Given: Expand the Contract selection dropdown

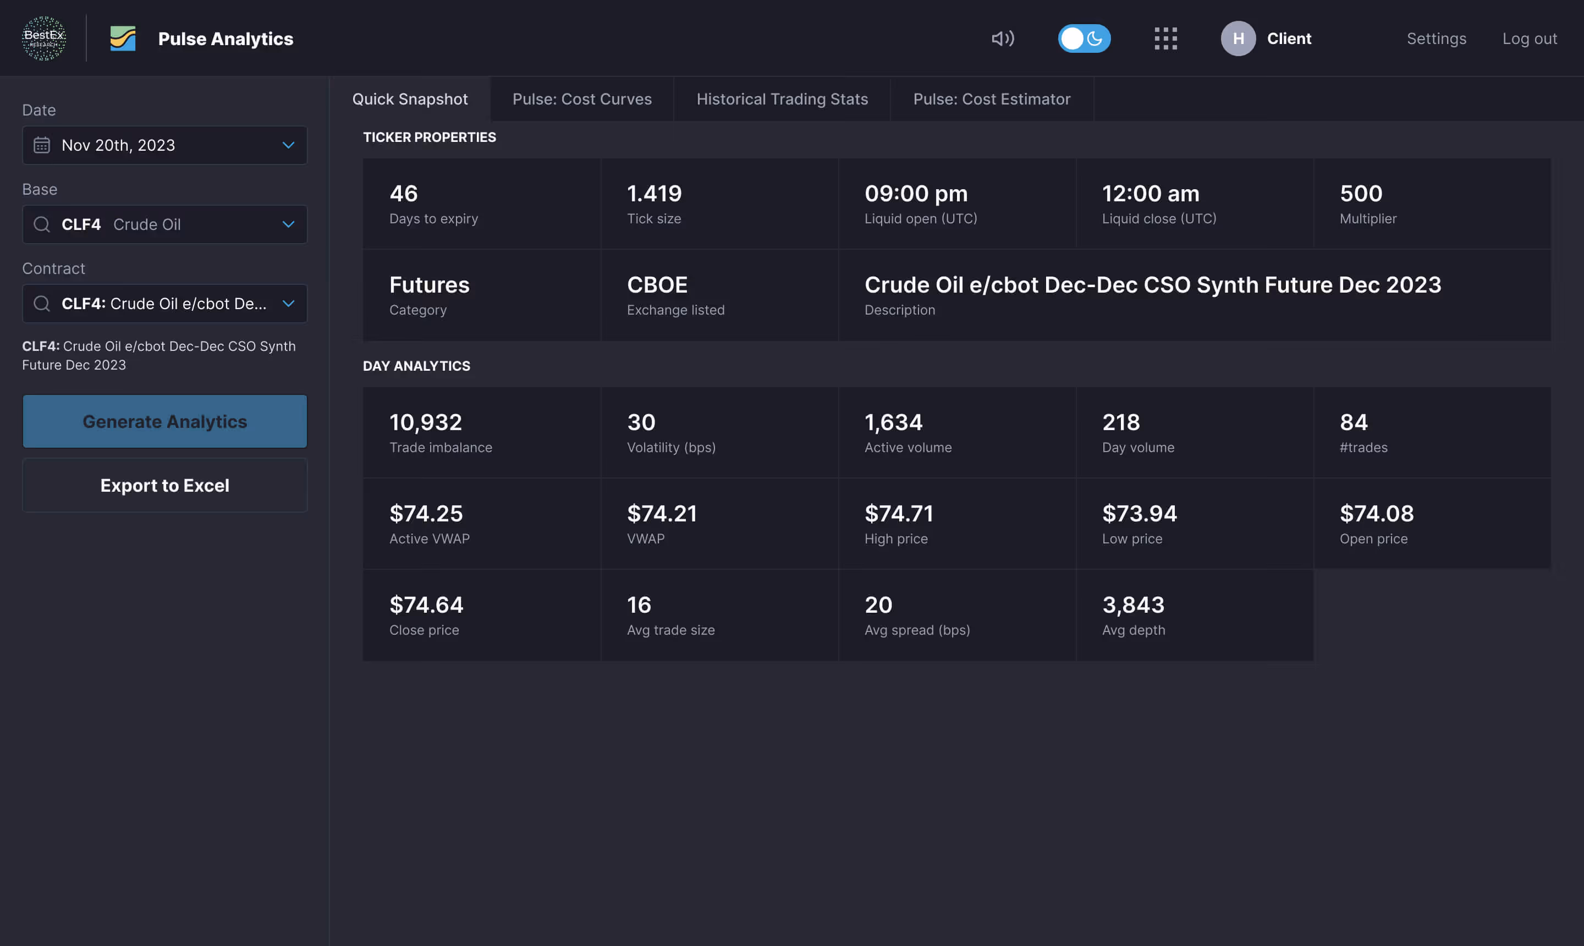Looking at the screenshot, I should coord(288,304).
